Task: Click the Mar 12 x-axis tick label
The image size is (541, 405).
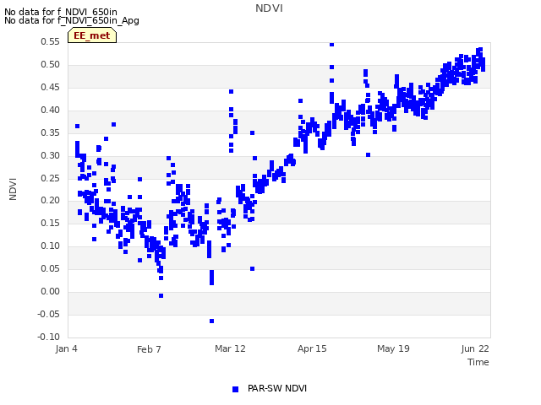Action: 230,348
